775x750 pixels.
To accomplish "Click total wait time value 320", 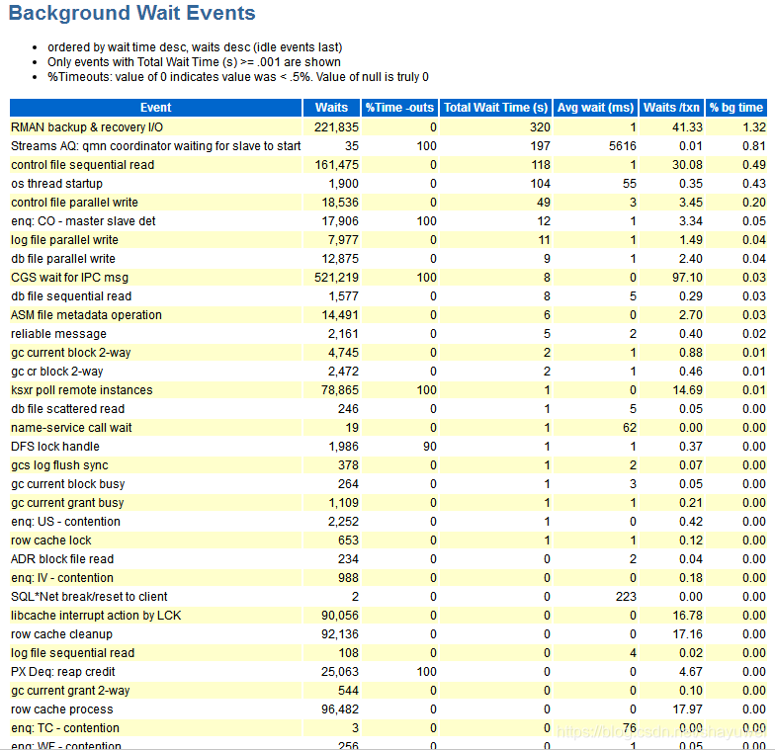I will (540, 126).
